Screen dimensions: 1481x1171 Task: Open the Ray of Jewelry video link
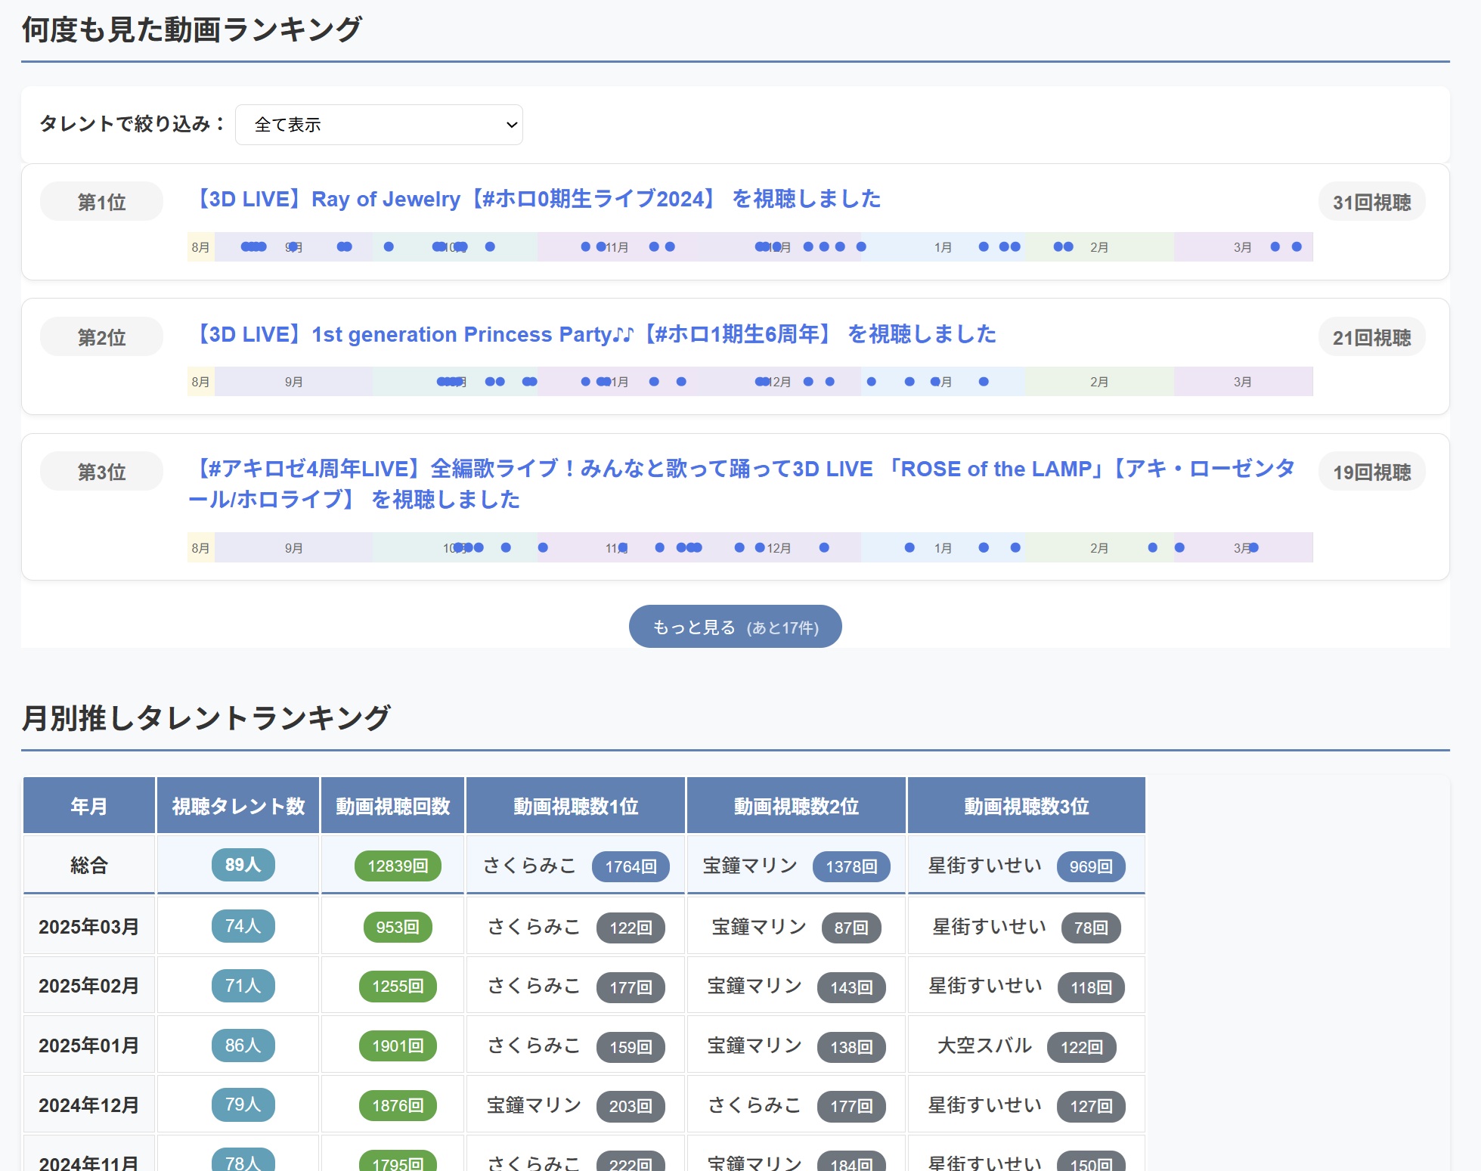pyautogui.click(x=534, y=200)
